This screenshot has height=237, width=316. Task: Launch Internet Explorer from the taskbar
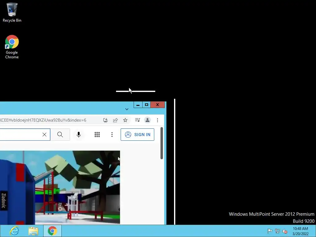(15, 231)
